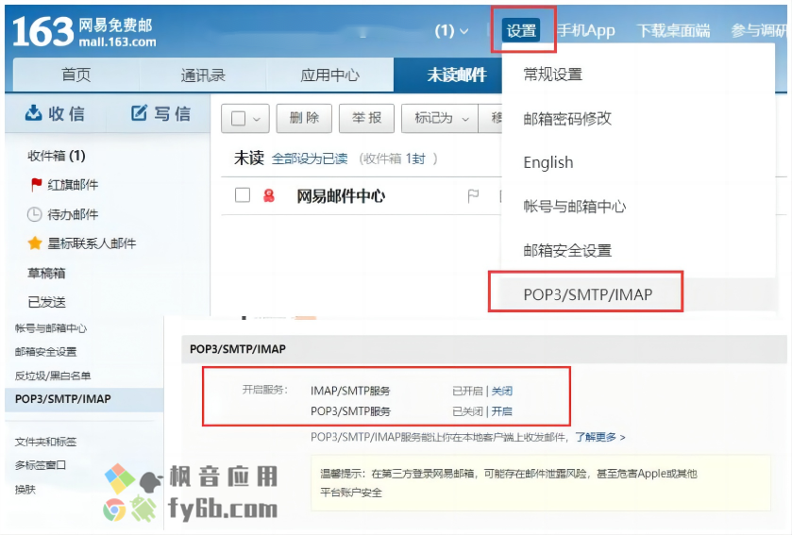
Task: Open the 收件箱 (1) folder
Action: coord(56,156)
